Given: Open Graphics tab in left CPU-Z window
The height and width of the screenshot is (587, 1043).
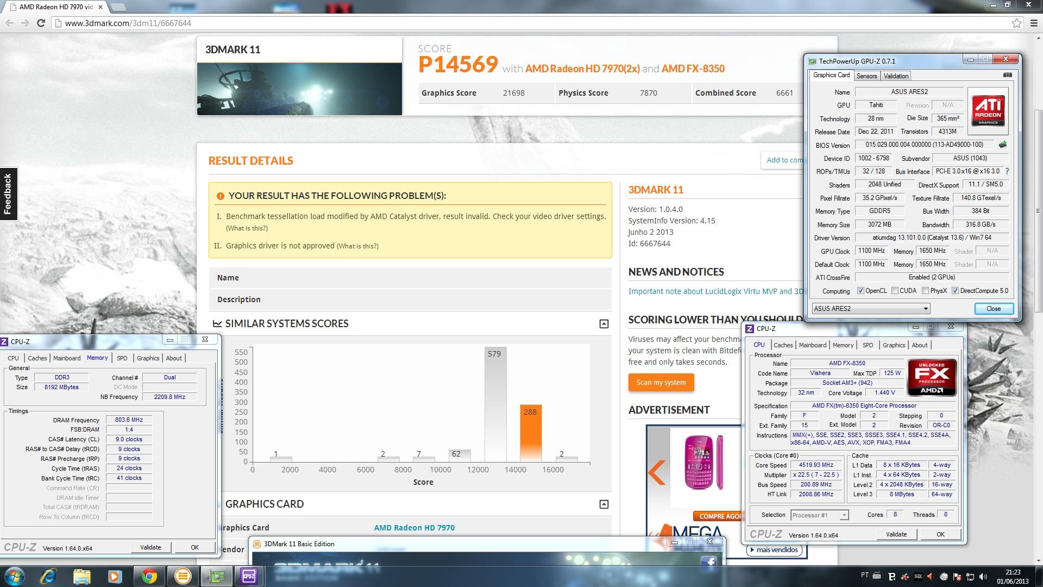Looking at the screenshot, I should [x=148, y=358].
